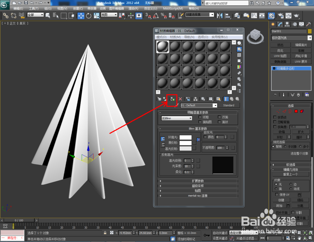Open the Modify panel tab
The image size is (314, 242).
click(x=280, y=25)
